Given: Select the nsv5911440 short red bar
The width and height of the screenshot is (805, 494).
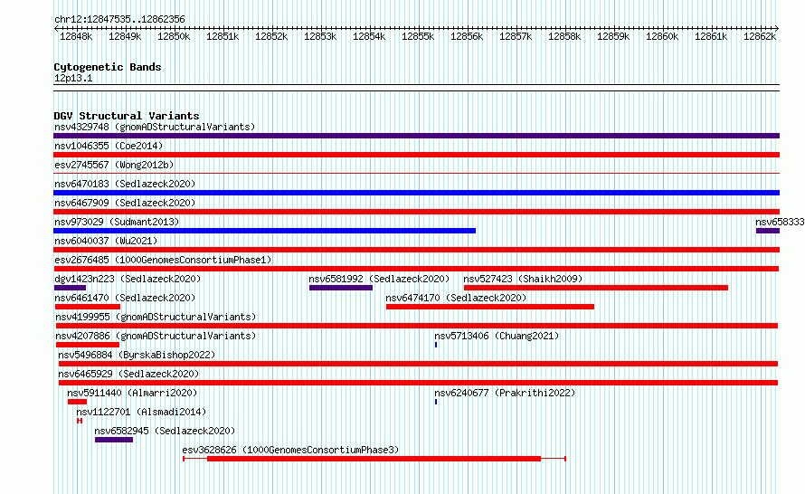Looking at the screenshot, I should pos(77,402).
